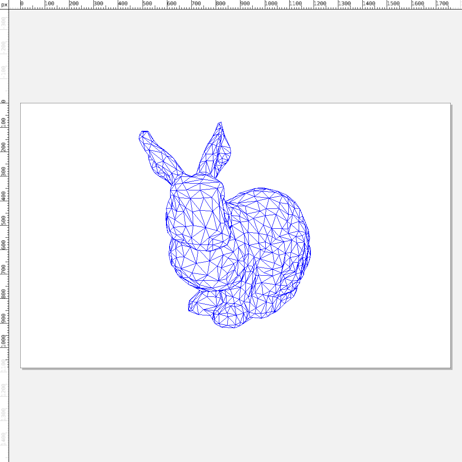Click the 1500 mark on the horizontal ruler
Screen dimensions: 462x462
click(393, 4)
